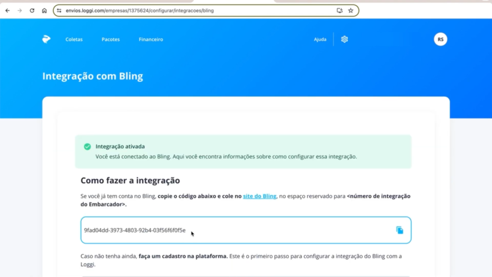The width and height of the screenshot is (492, 277).
Task: Open RS user profile avatar
Action: point(441,39)
